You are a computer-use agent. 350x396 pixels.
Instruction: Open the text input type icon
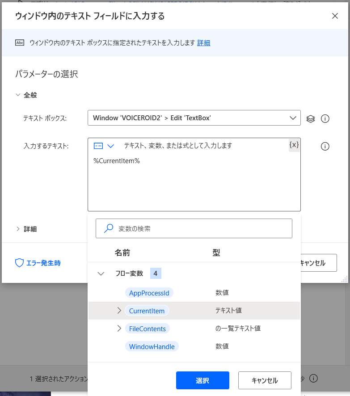[98, 146]
